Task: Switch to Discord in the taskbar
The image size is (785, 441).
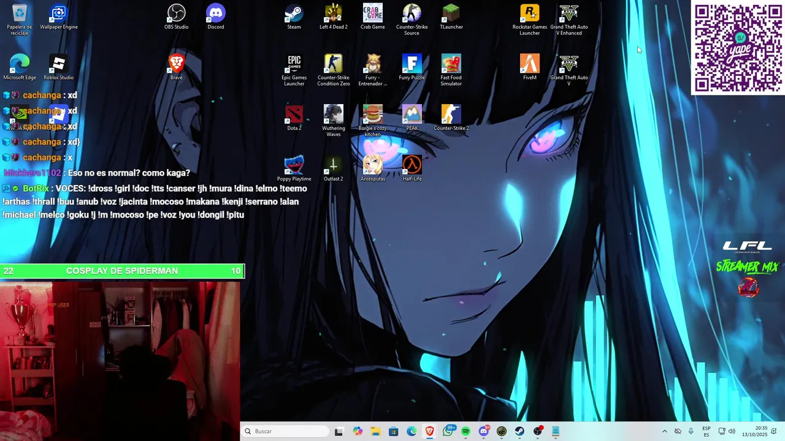Action: [484, 431]
